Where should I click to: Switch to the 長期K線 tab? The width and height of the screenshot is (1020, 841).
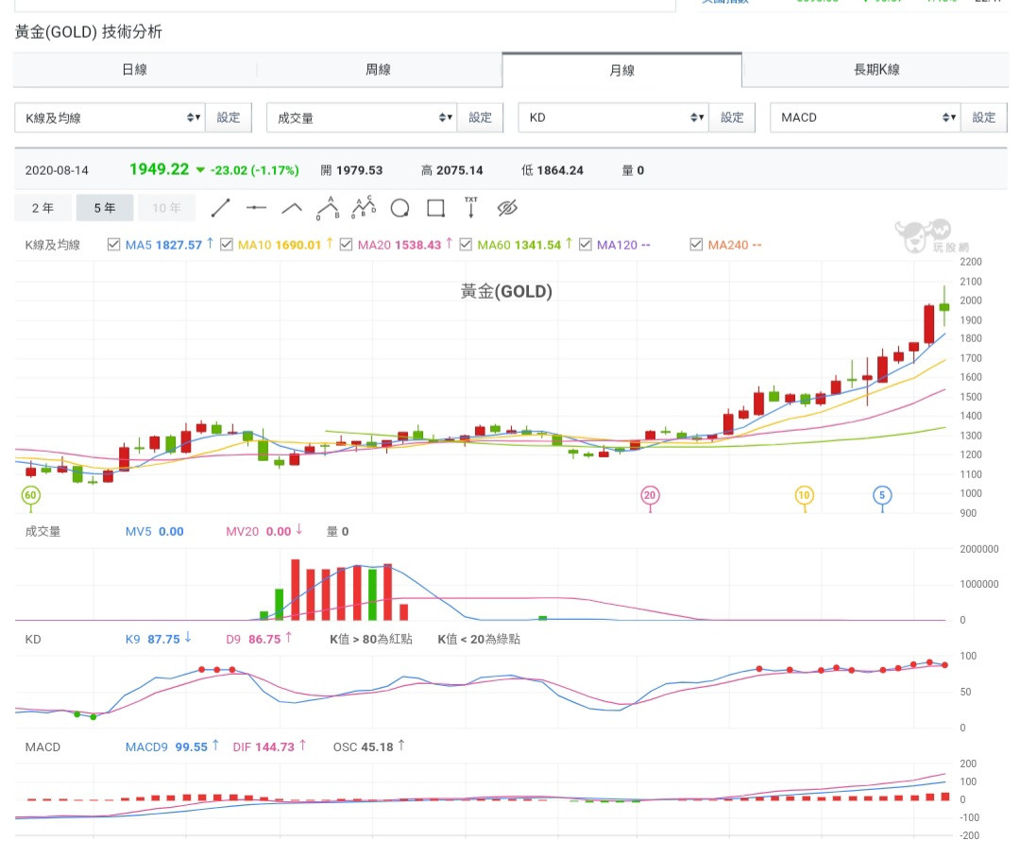(875, 70)
